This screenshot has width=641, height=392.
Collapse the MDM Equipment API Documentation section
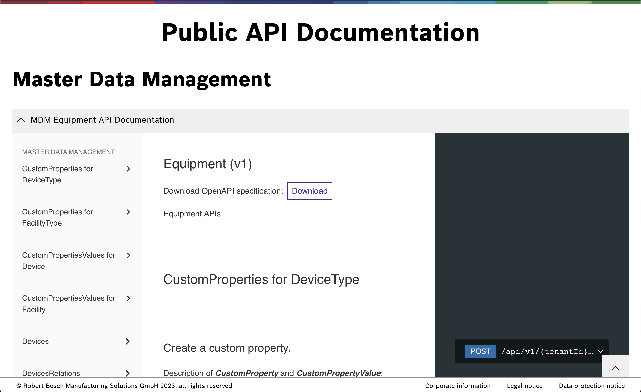[21, 120]
